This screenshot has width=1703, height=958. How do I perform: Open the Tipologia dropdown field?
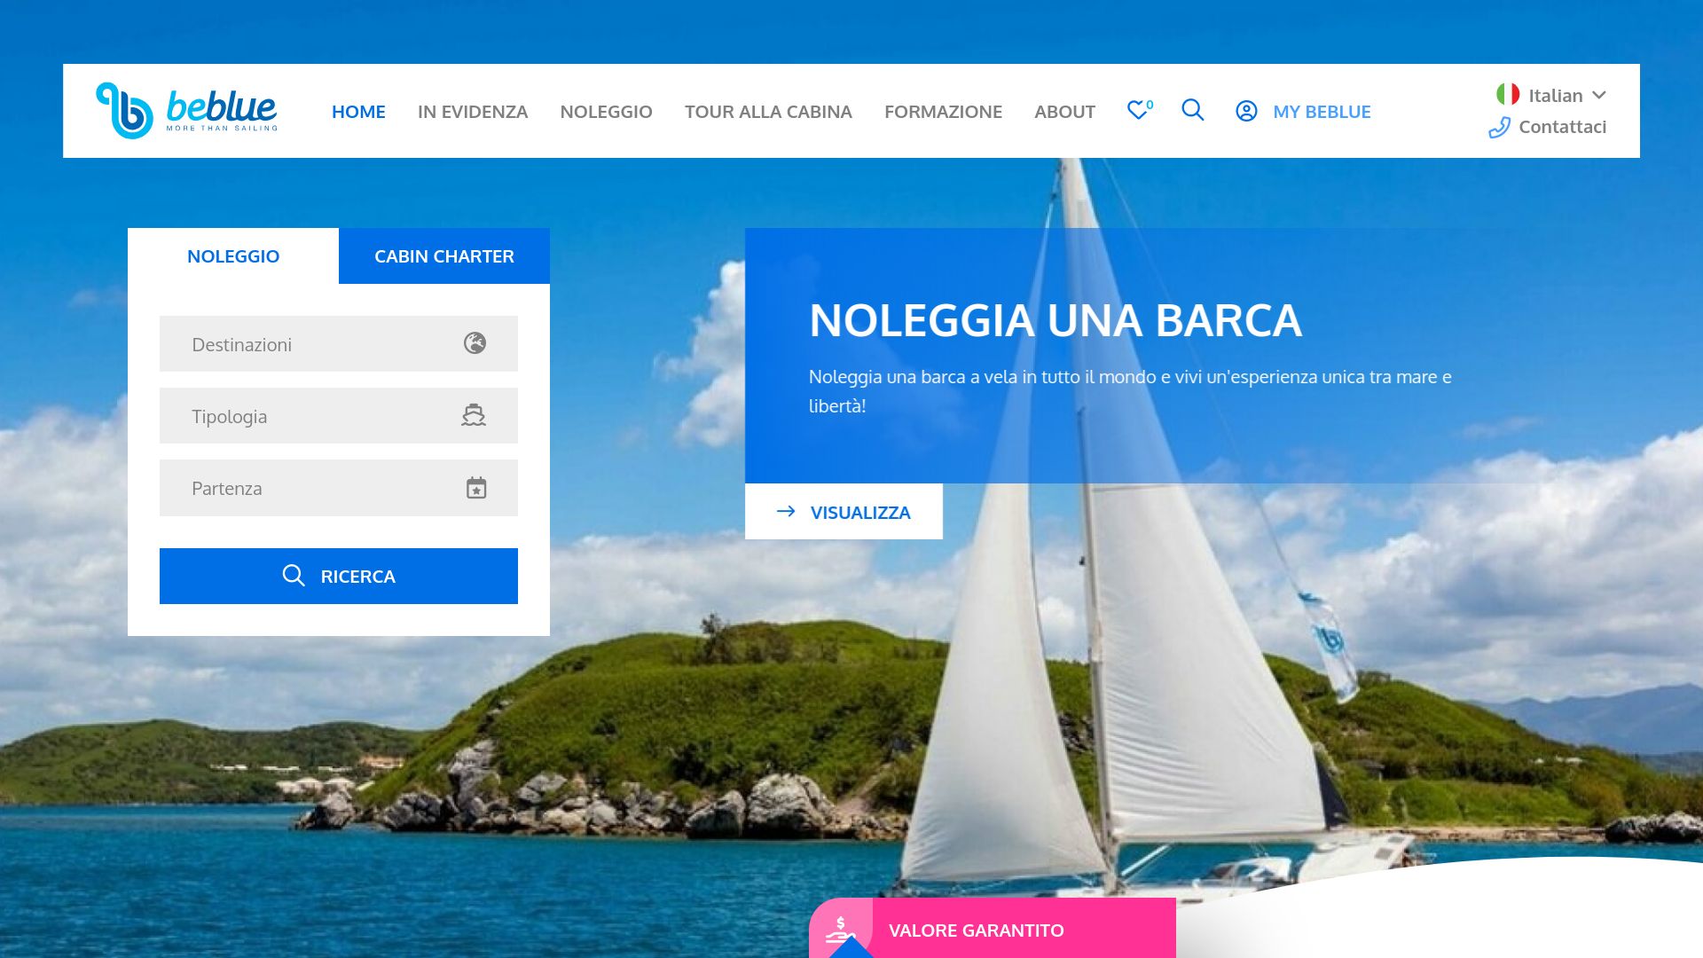(339, 416)
